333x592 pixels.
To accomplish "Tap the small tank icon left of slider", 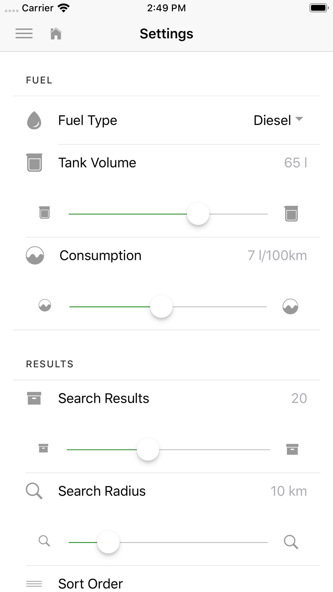I will point(44,212).
